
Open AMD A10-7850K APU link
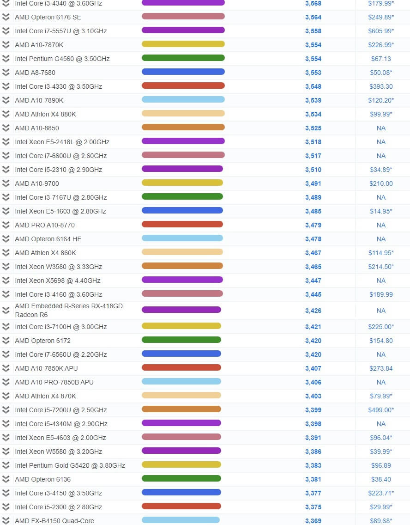(46, 368)
